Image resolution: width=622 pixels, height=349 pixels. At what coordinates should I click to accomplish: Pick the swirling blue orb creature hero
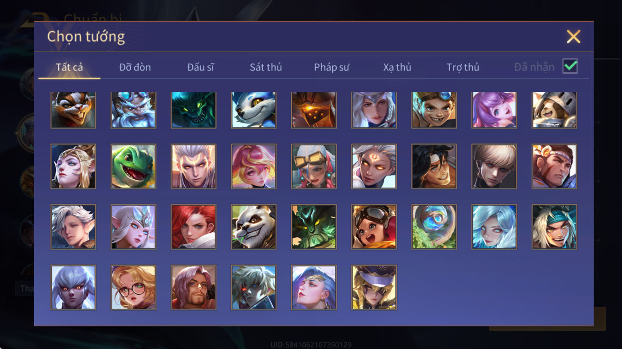click(434, 227)
